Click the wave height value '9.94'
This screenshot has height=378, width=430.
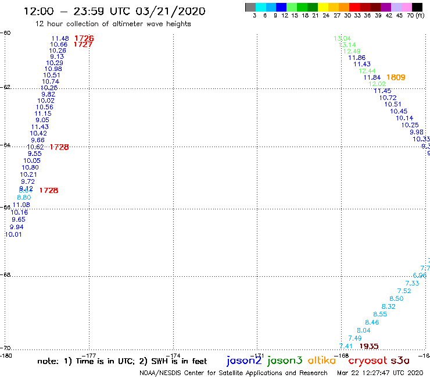point(16,227)
